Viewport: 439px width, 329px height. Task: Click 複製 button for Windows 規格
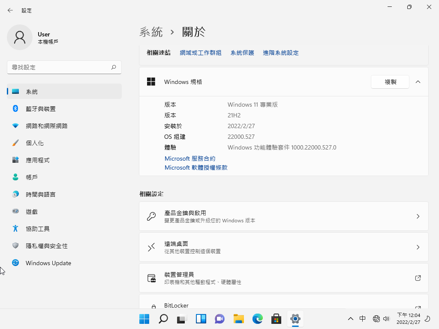click(x=390, y=82)
